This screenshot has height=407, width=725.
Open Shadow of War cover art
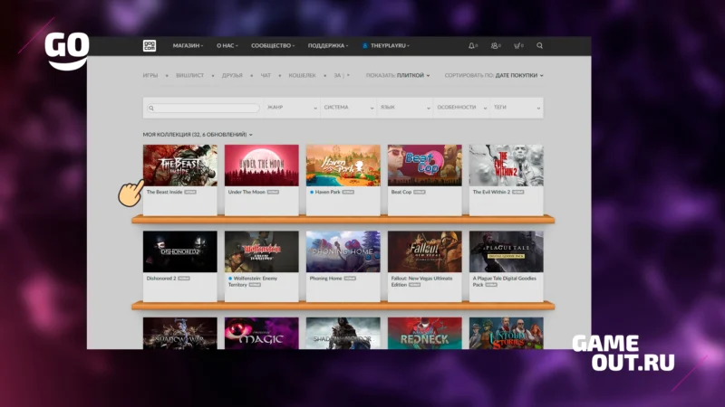pos(179,333)
